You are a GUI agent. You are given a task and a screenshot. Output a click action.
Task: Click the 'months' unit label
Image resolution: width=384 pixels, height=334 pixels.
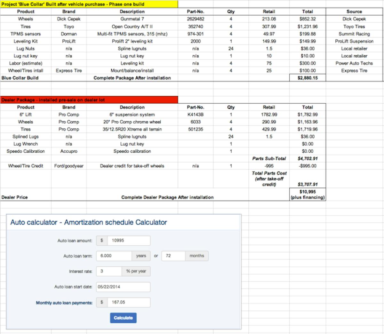[x=196, y=256]
